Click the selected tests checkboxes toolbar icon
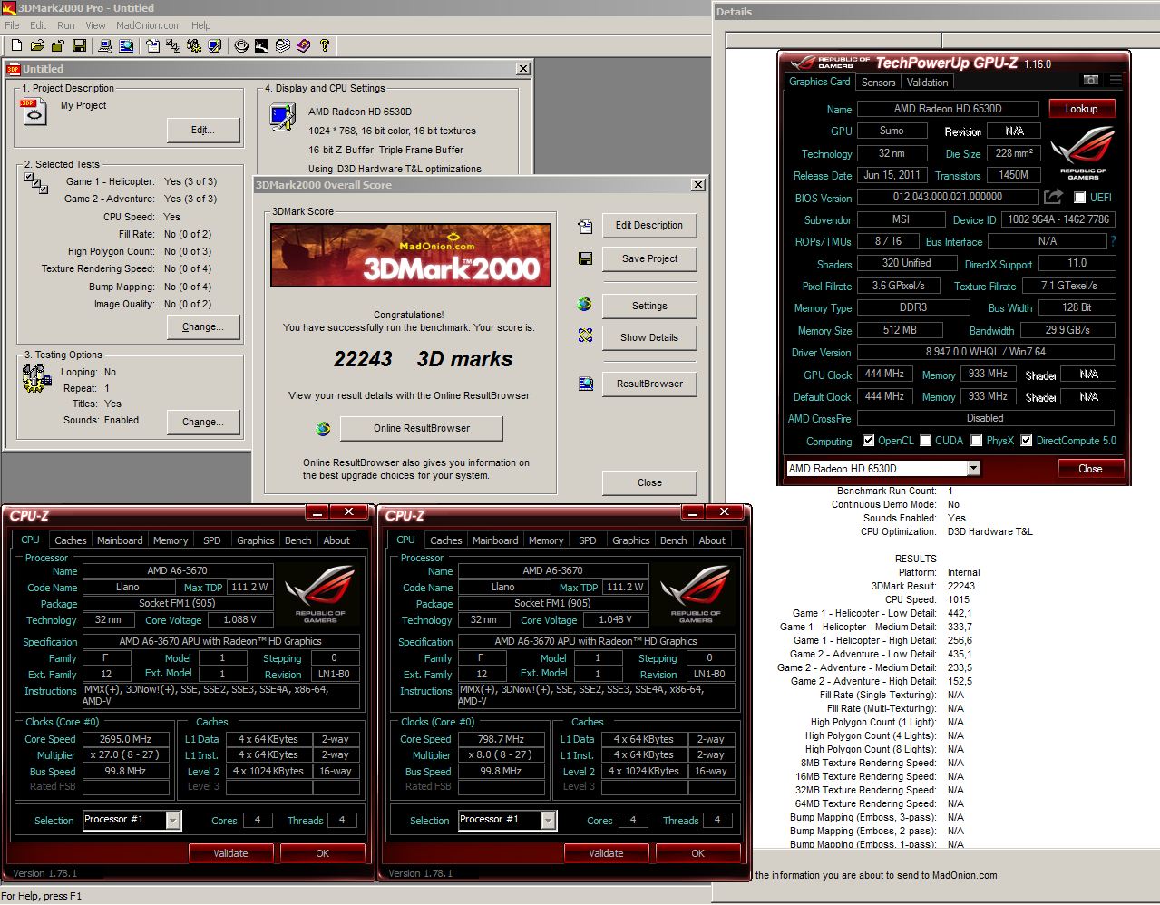The width and height of the screenshot is (1160, 905). [172, 45]
